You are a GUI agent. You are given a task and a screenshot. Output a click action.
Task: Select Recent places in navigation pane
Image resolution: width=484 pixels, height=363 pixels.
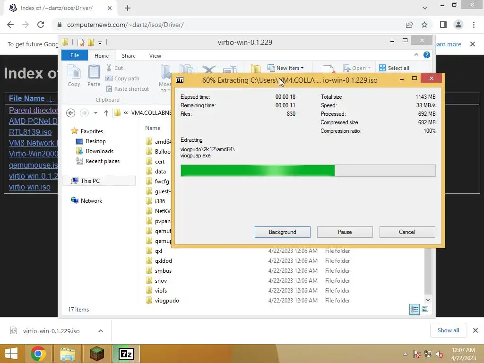102,161
